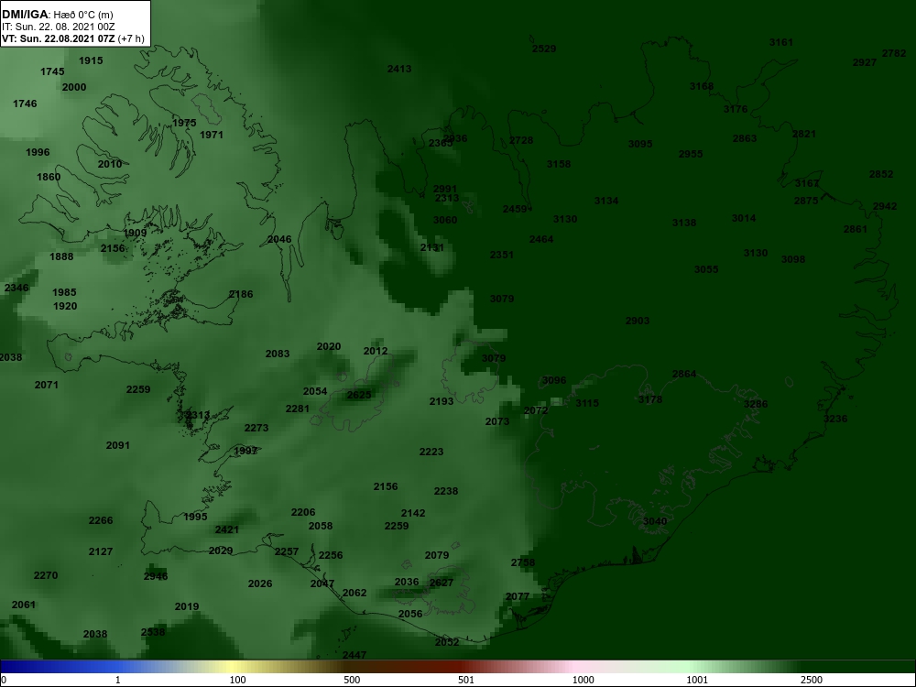Click the value 1975 in Westfjords

pyautogui.click(x=184, y=124)
